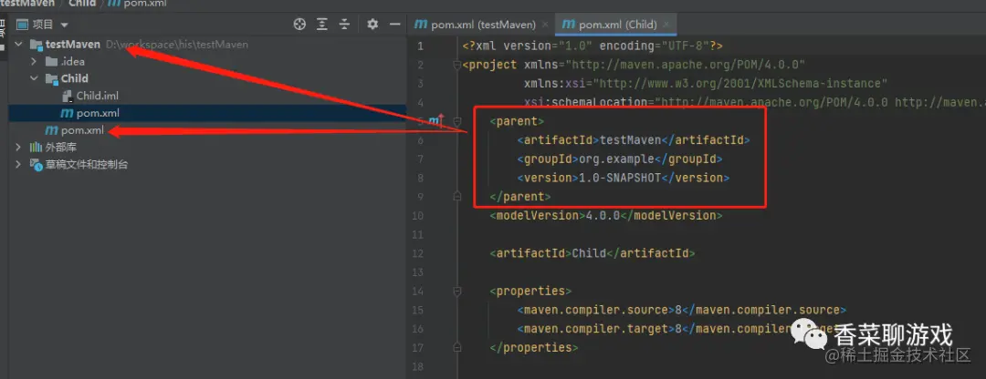Fold the parent block marker on line 5
The height and width of the screenshot is (379, 986).
coord(457,121)
